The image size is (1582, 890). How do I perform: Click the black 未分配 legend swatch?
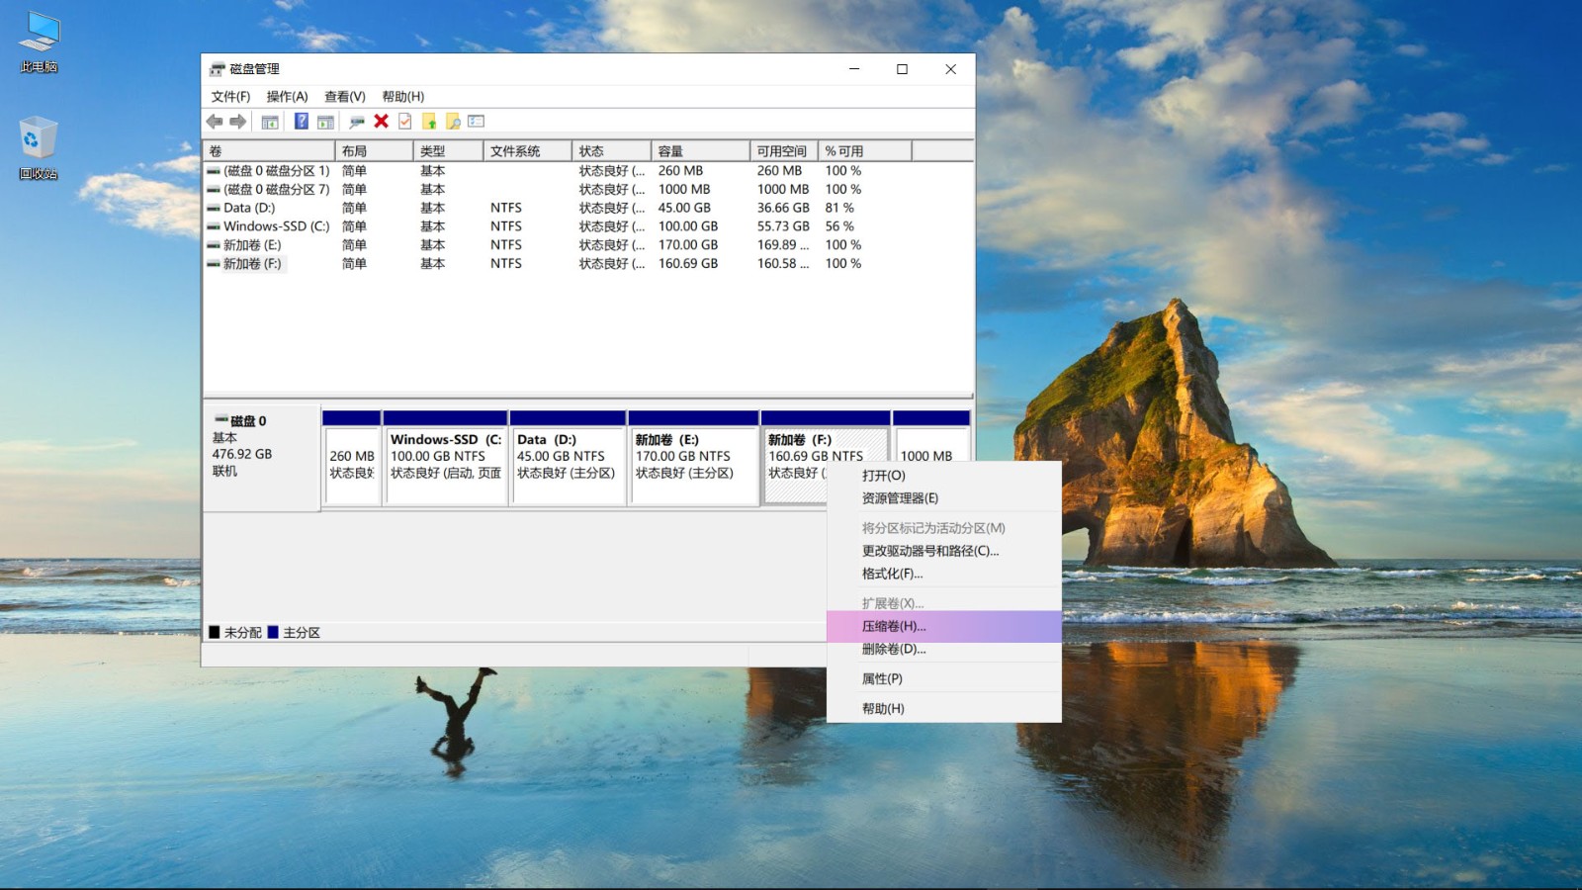click(x=215, y=632)
